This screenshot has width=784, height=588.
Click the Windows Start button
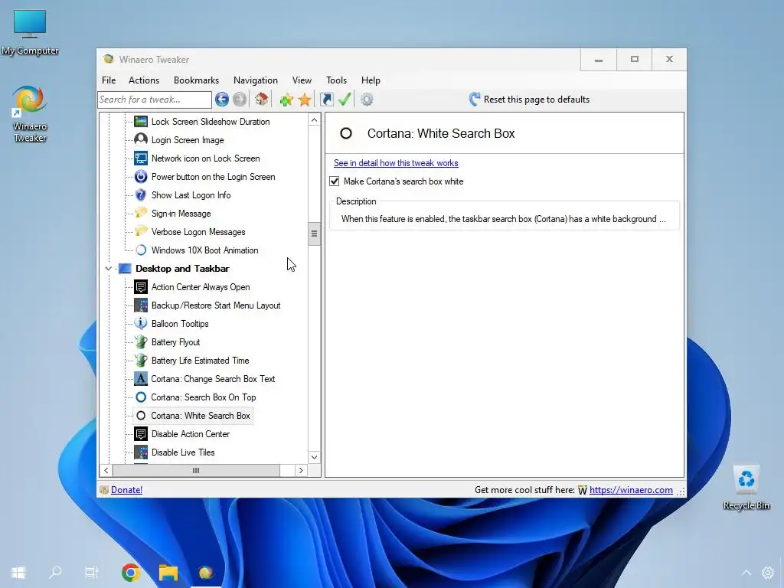point(18,573)
